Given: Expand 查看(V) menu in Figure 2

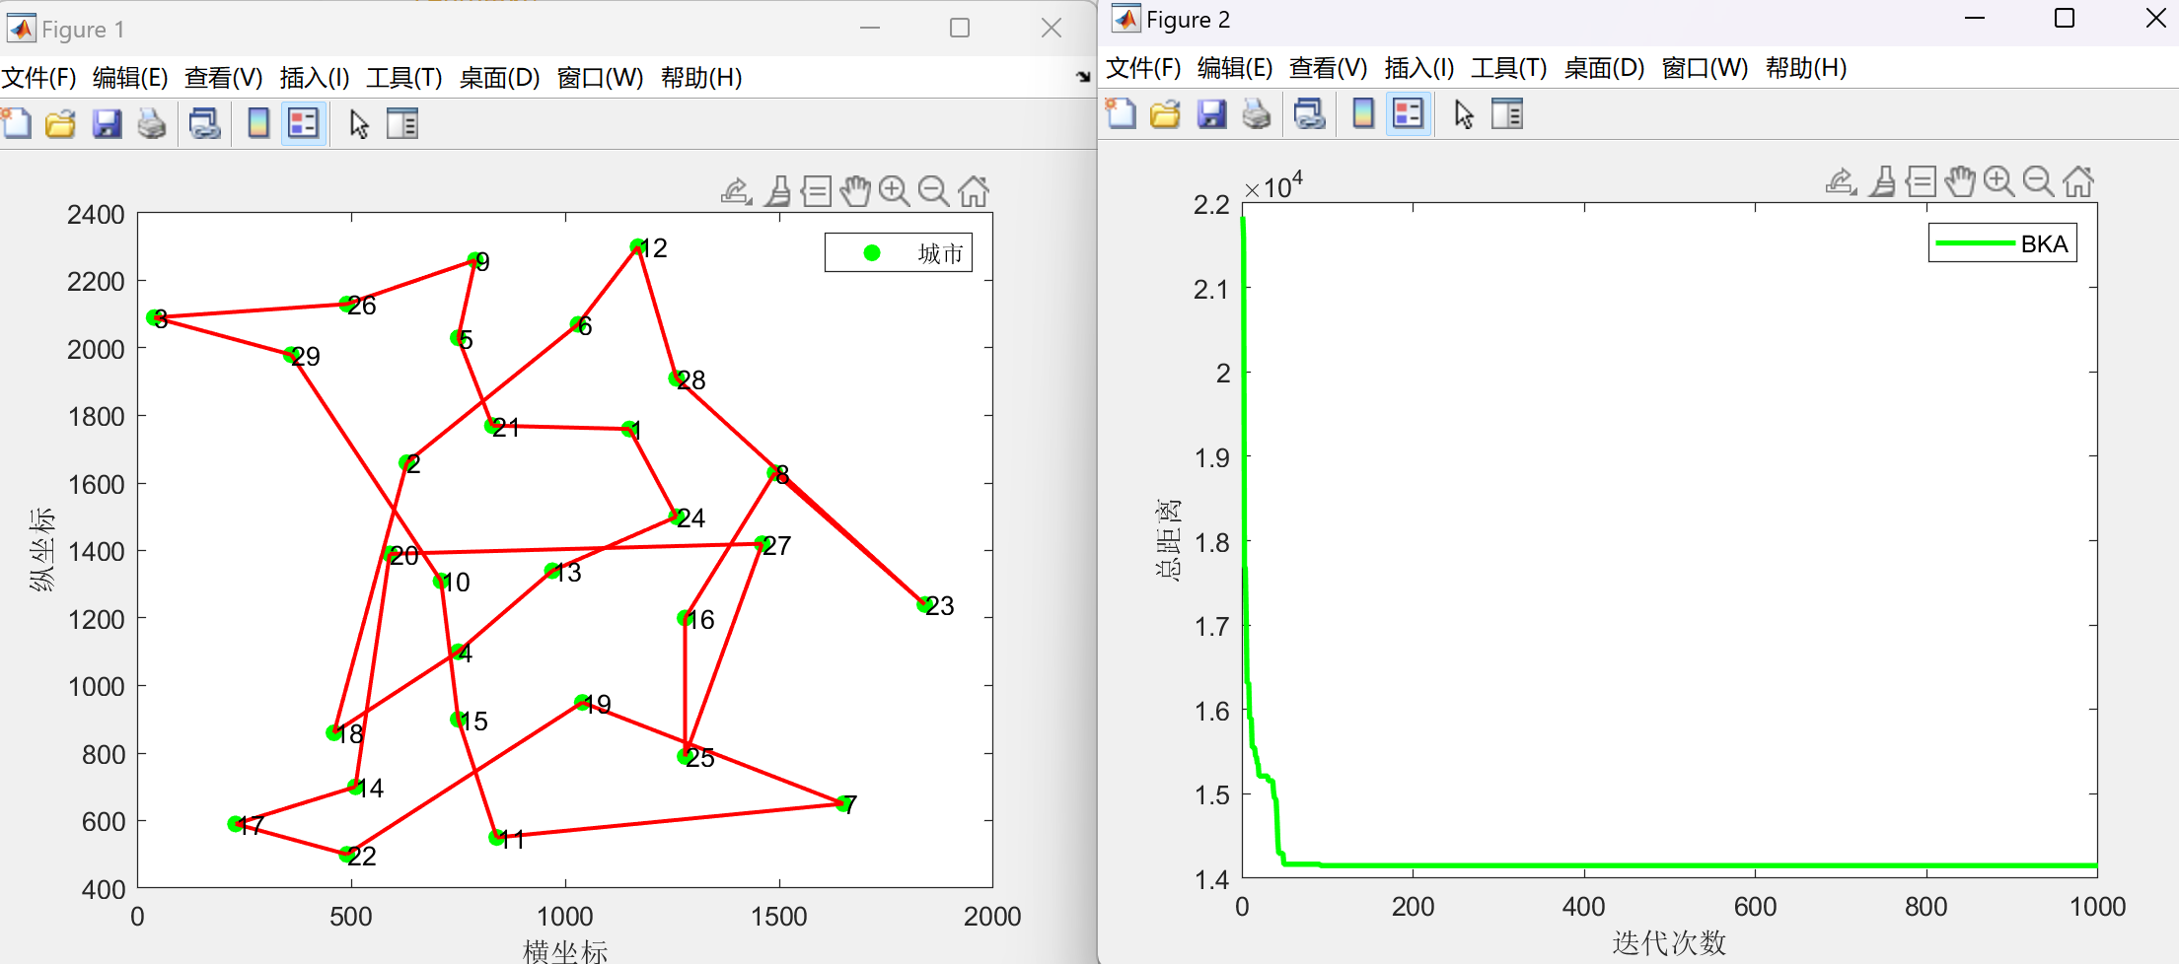Looking at the screenshot, I should tap(1328, 68).
